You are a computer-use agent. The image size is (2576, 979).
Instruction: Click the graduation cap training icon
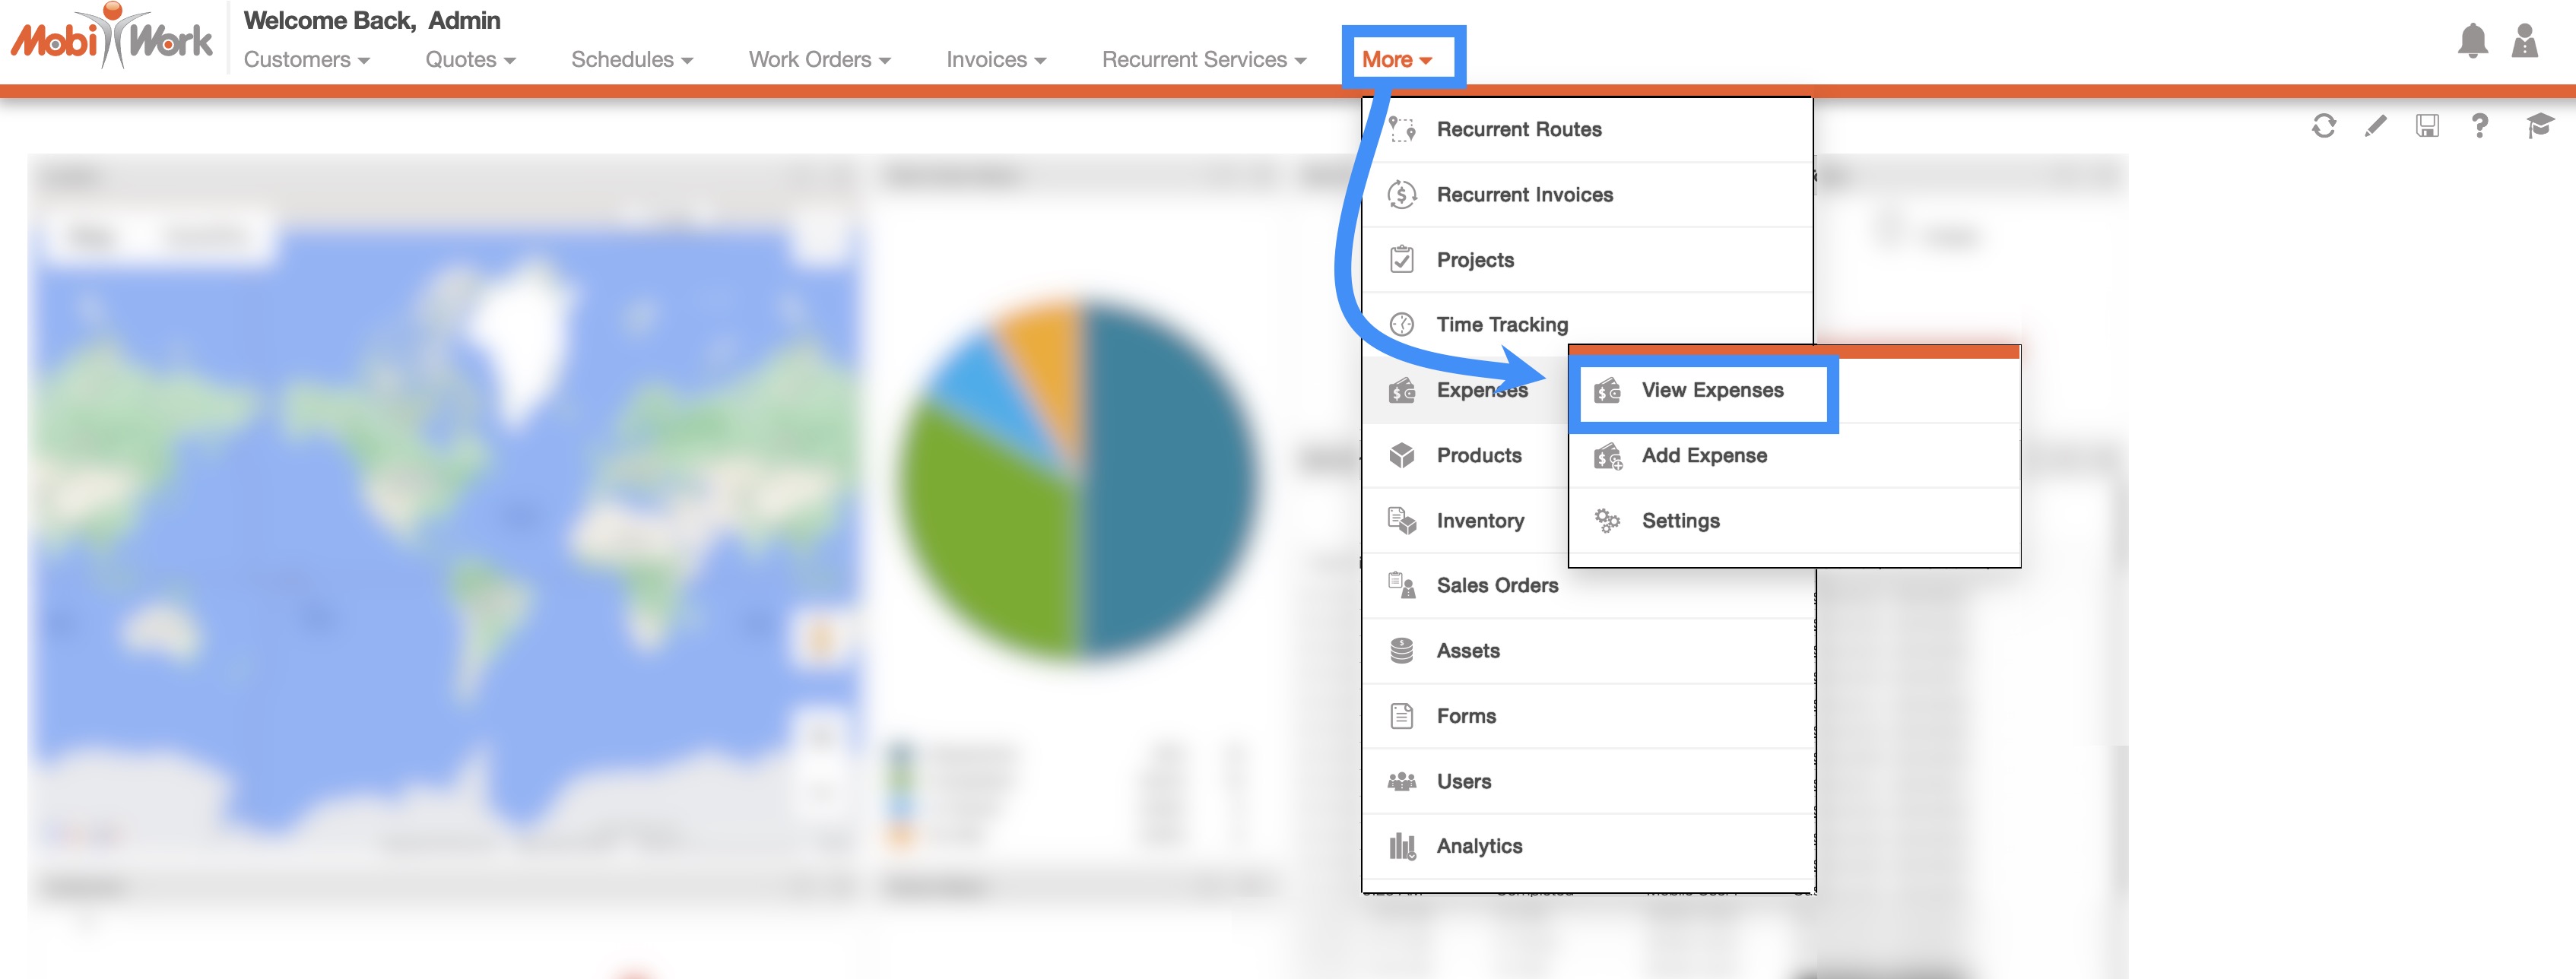click(2539, 126)
